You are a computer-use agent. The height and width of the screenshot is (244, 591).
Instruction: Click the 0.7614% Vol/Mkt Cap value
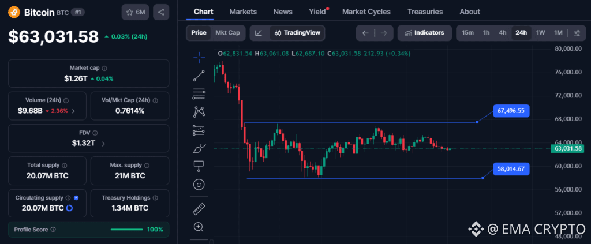(x=130, y=111)
